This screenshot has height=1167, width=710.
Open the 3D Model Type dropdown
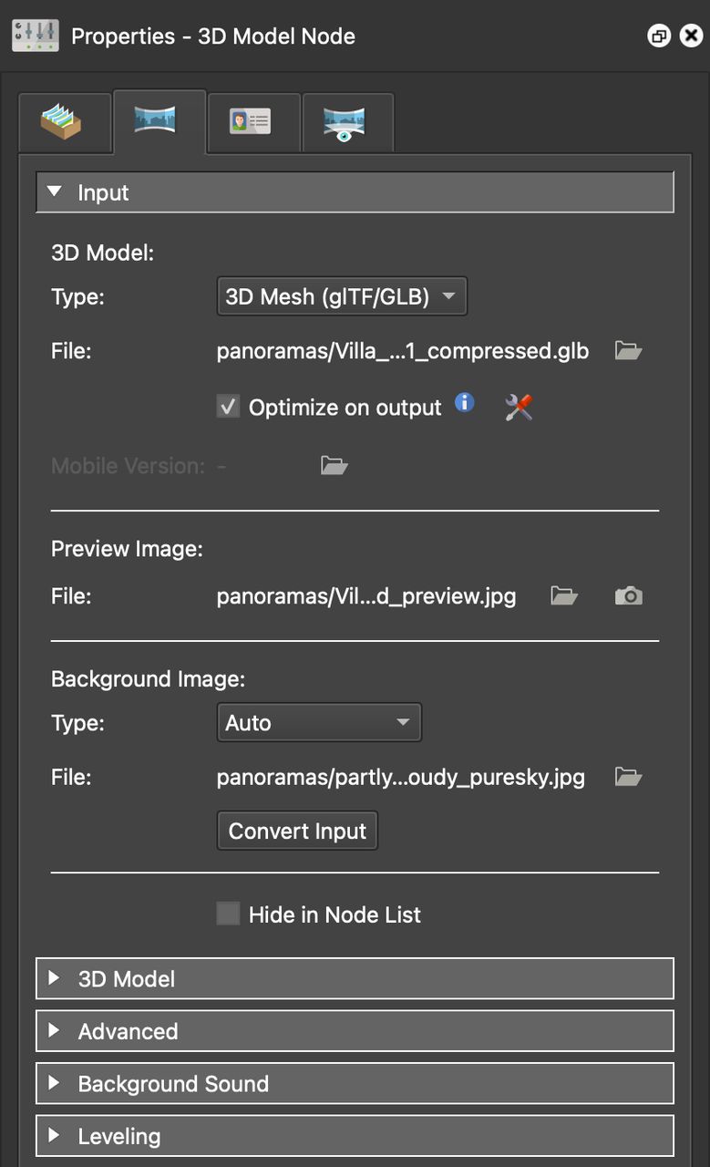point(342,297)
